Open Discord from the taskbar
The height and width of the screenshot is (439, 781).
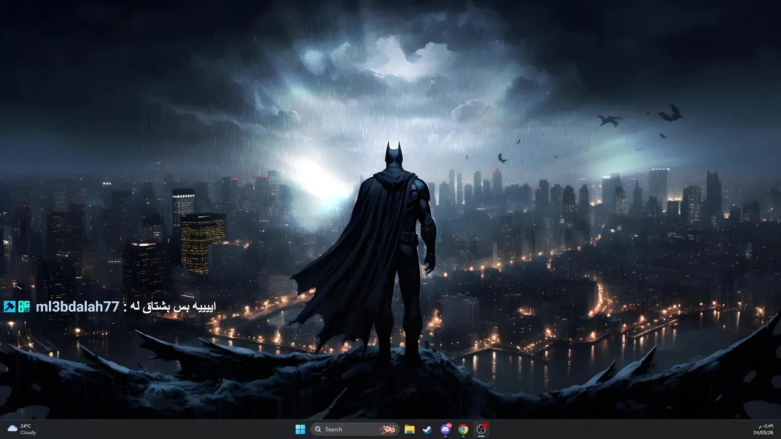[x=445, y=429]
